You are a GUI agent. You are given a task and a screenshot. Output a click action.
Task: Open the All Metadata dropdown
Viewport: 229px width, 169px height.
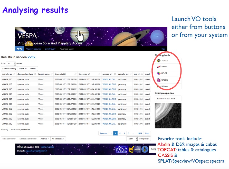[58, 139]
